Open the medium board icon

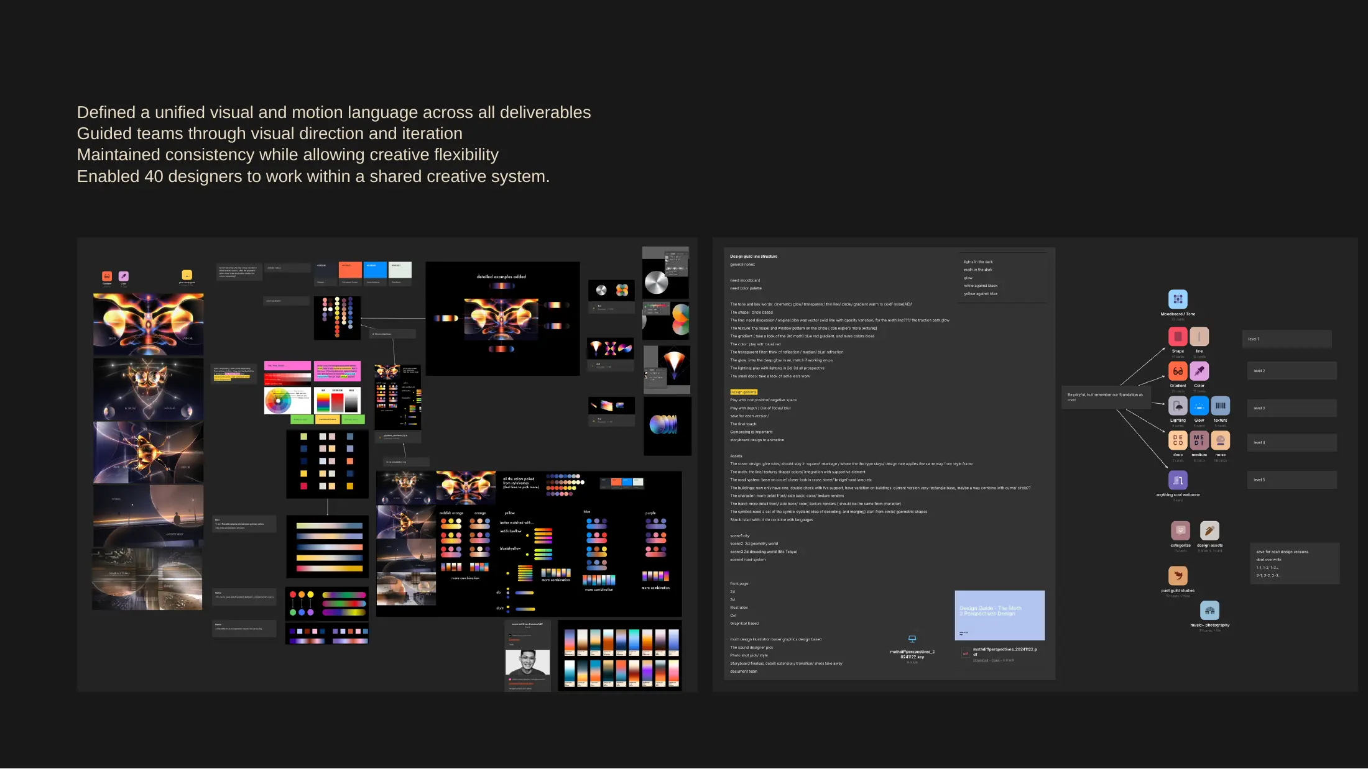(x=1199, y=440)
